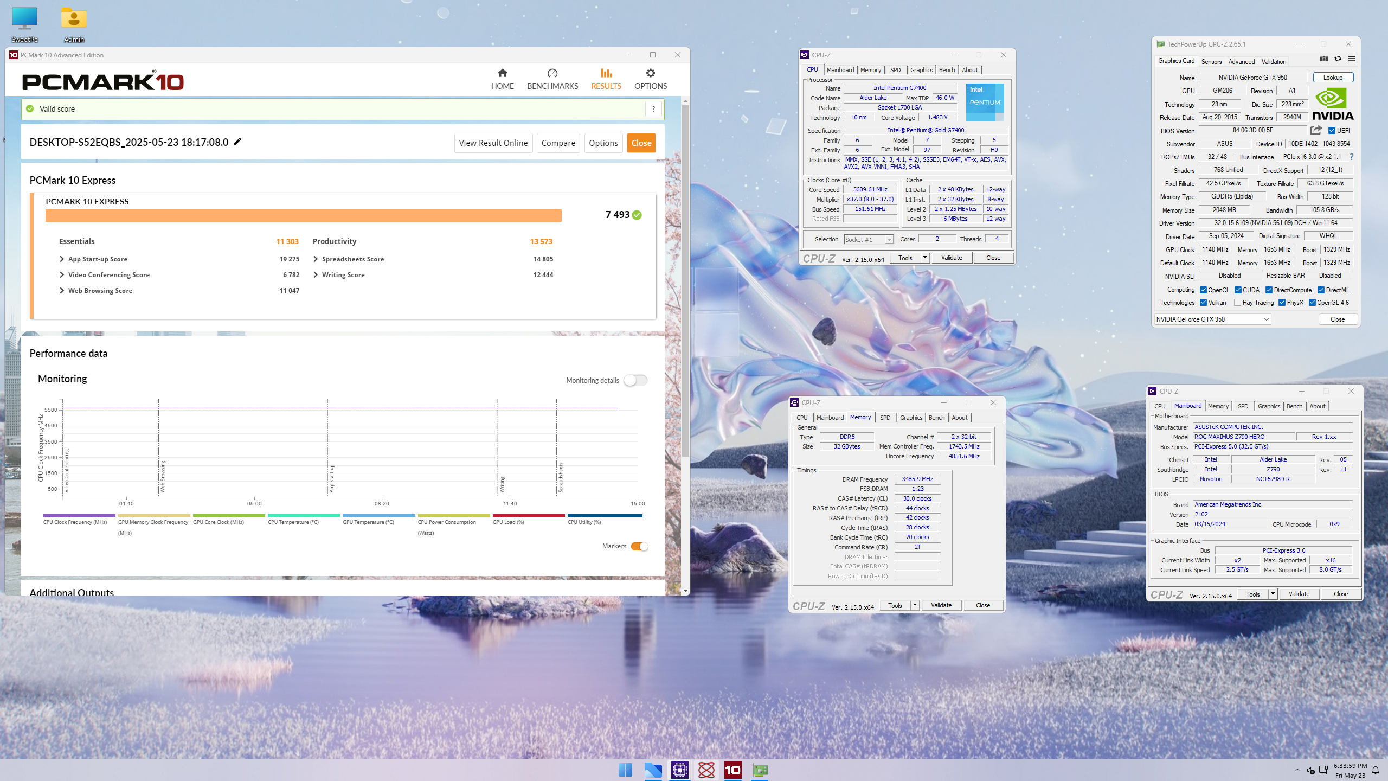Click the Windows Start button on taskbar
1388x781 pixels.
(625, 770)
